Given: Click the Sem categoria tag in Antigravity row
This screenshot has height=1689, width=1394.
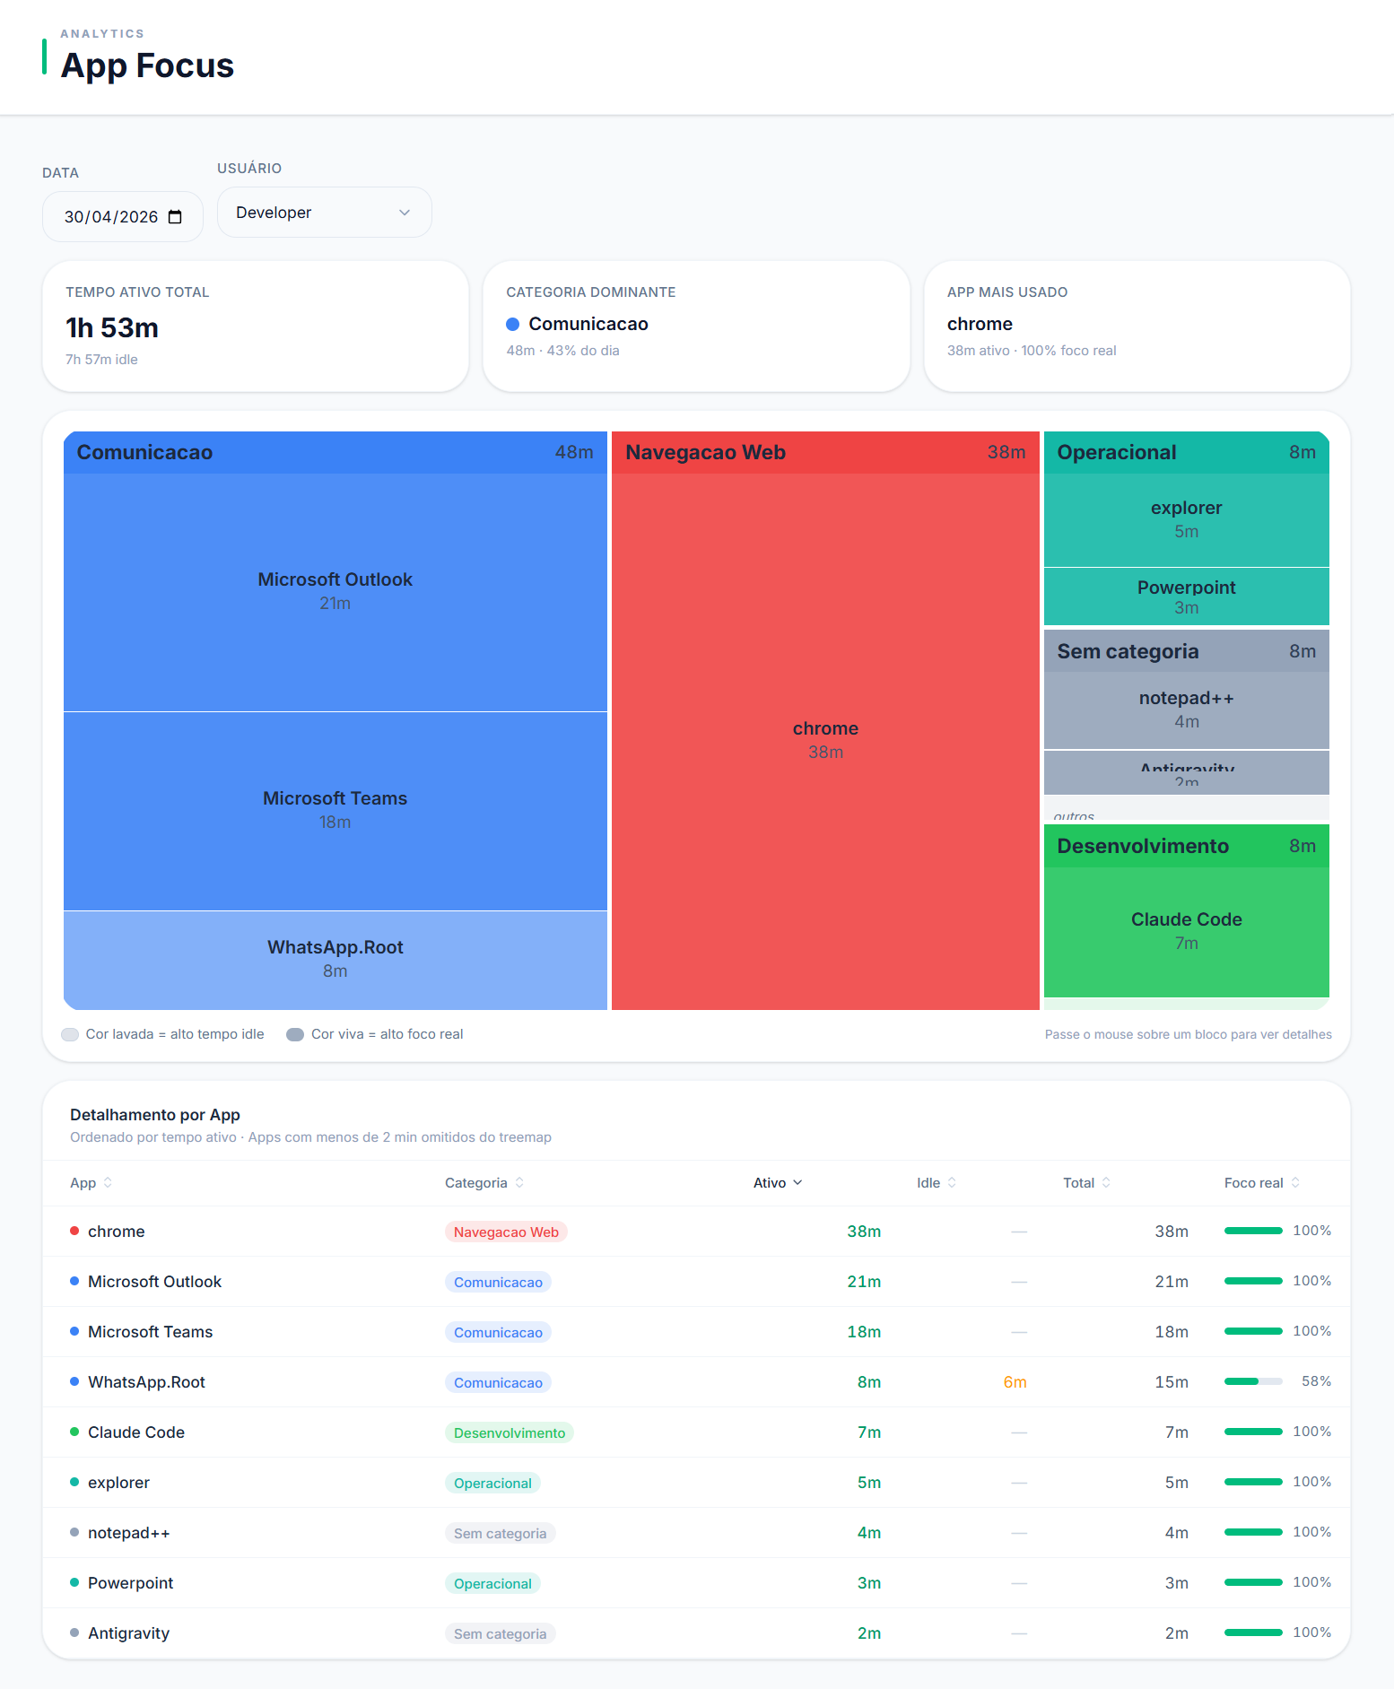Looking at the screenshot, I should point(500,1633).
